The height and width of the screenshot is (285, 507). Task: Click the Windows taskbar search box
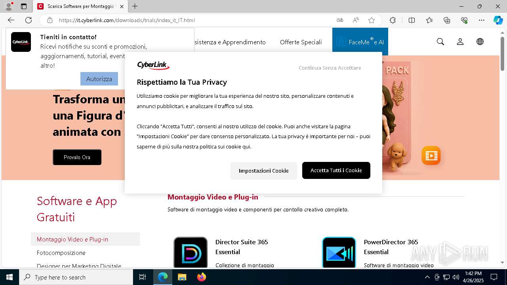[76, 277]
